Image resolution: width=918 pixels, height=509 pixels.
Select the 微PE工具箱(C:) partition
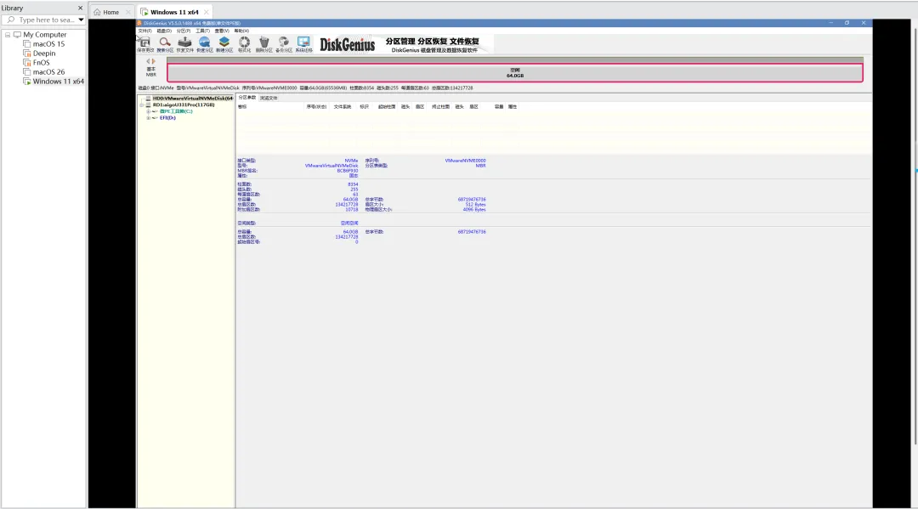point(176,111)
